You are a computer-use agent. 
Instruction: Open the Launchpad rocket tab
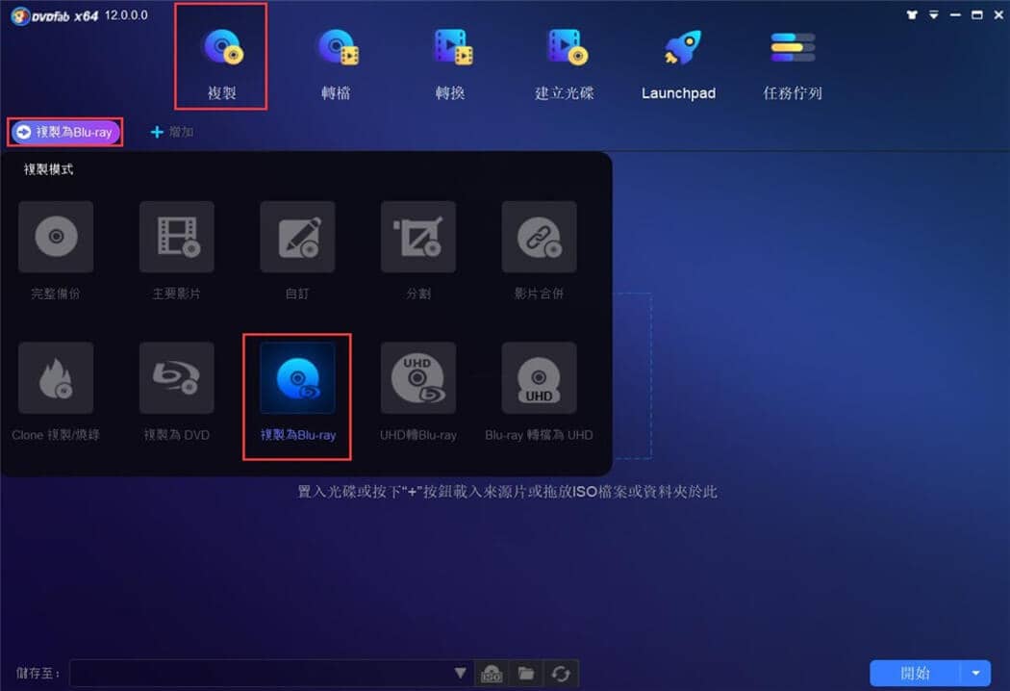678,64
